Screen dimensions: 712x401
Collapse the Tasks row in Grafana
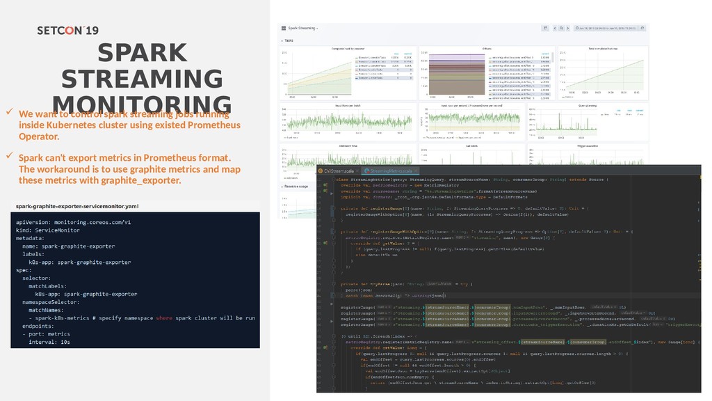coord(287,40)
